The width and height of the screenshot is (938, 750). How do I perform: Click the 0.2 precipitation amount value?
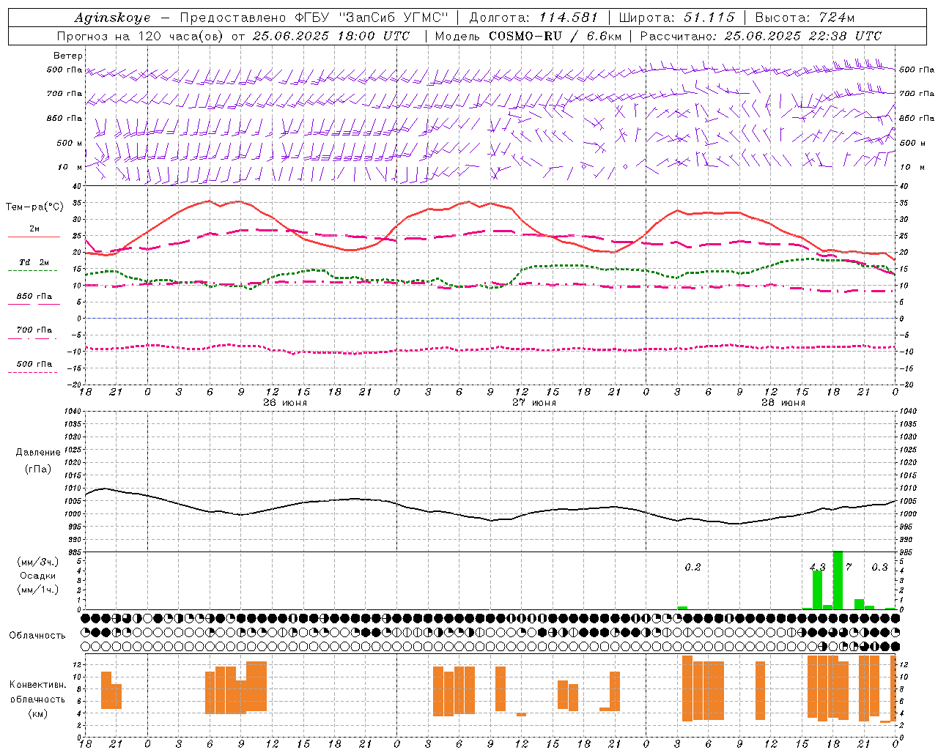(693, 567)
